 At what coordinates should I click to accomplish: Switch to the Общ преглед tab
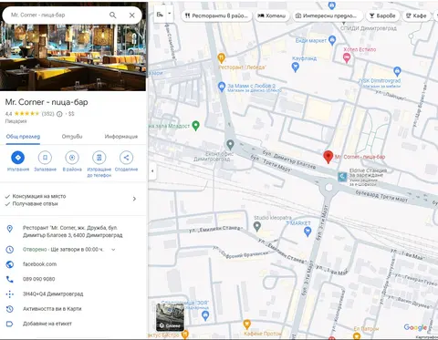click(23, 137)
